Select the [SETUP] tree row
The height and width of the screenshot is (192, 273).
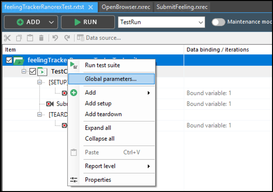click(58, 82)
